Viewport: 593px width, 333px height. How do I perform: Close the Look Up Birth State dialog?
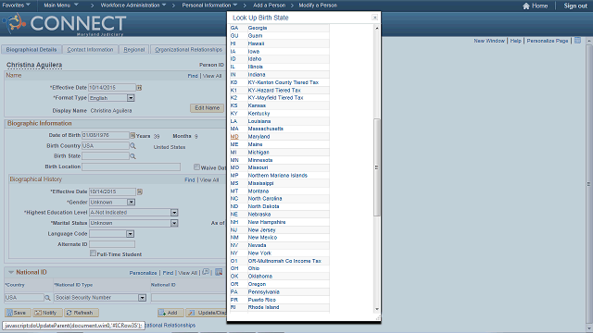[x=374, y=18]
